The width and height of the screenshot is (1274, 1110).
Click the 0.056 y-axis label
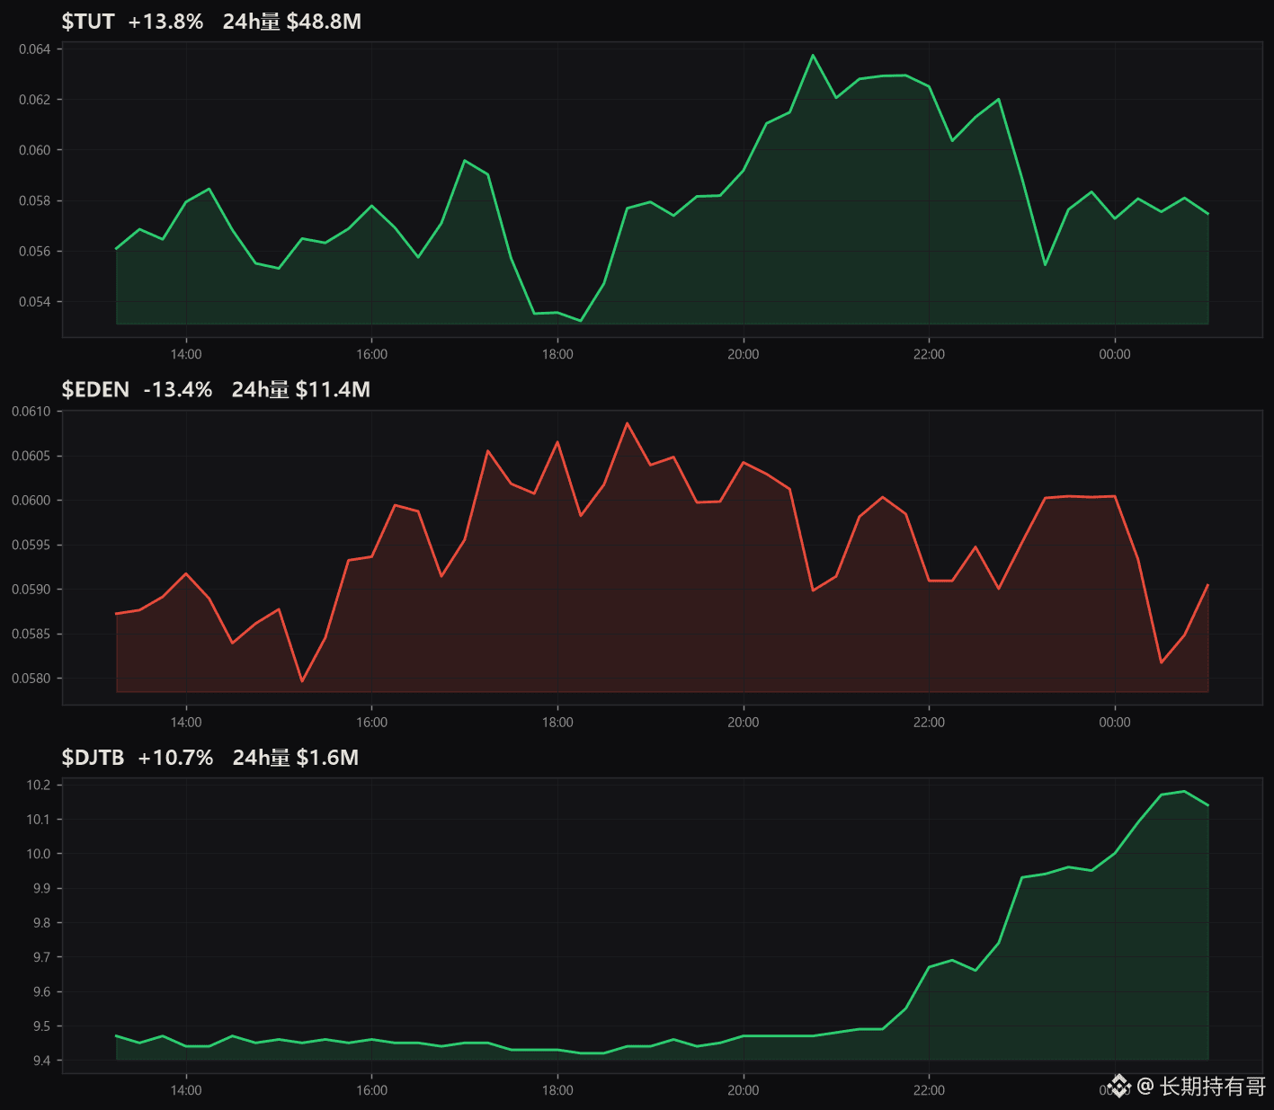coord(35,251)
